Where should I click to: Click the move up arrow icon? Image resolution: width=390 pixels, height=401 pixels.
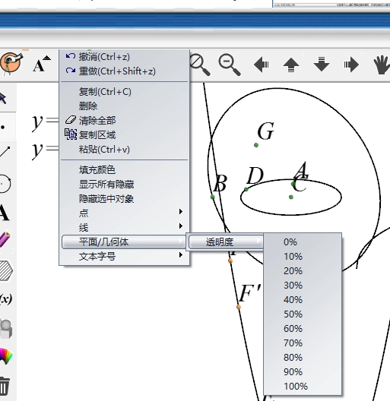tap(291, 65)
